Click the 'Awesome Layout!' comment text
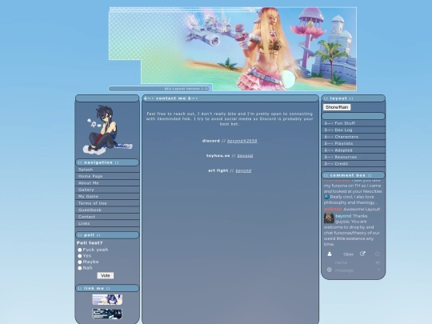 pyautogui.click(x=362, y=209)
